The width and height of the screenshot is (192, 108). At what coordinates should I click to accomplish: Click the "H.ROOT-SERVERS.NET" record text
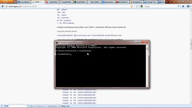(87, 92)
